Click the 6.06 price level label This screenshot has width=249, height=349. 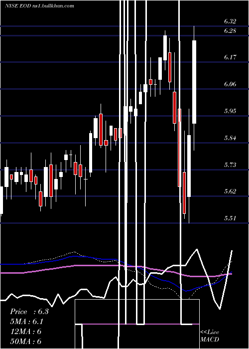[230, 84]
